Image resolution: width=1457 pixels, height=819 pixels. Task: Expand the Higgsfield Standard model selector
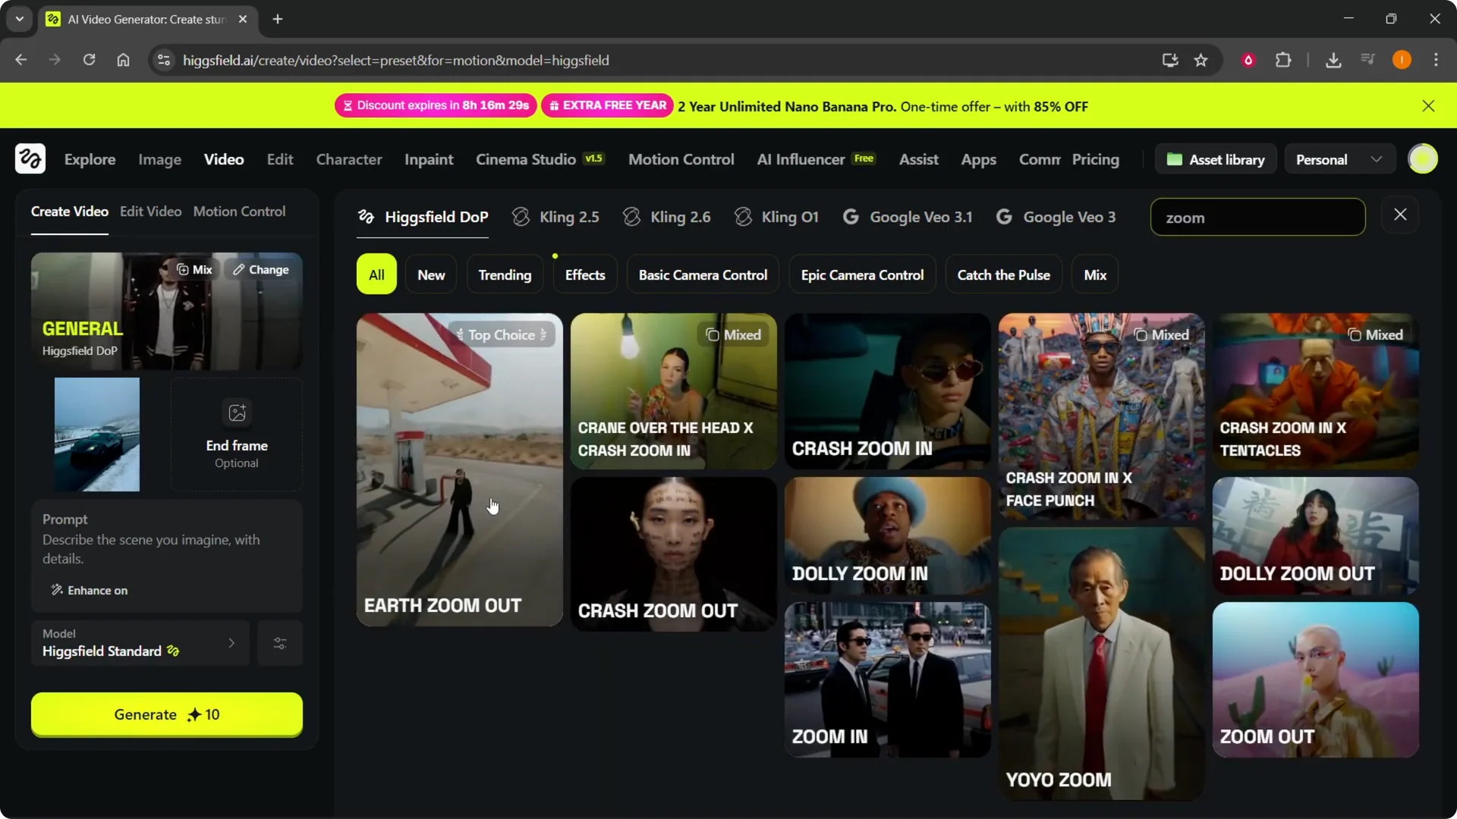click(140, 643)
